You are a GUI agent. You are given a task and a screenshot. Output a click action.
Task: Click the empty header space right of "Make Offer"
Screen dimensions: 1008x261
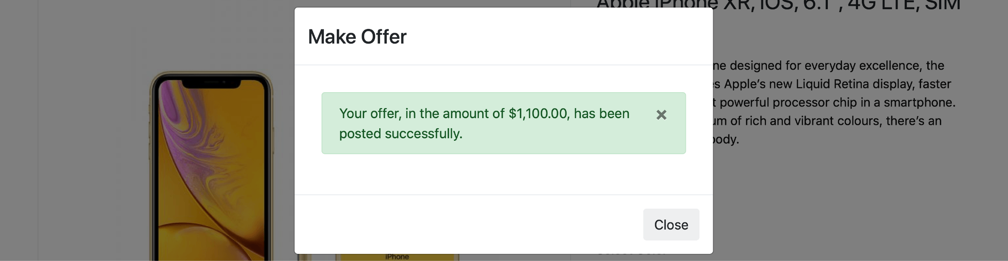[x=546, y=37]
